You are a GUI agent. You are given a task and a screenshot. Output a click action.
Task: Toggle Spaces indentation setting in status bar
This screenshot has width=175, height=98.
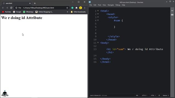(x=165, y=95)
